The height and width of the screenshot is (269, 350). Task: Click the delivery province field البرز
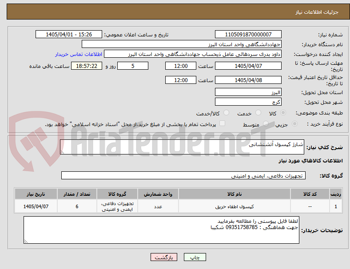(x=248, y=92)
